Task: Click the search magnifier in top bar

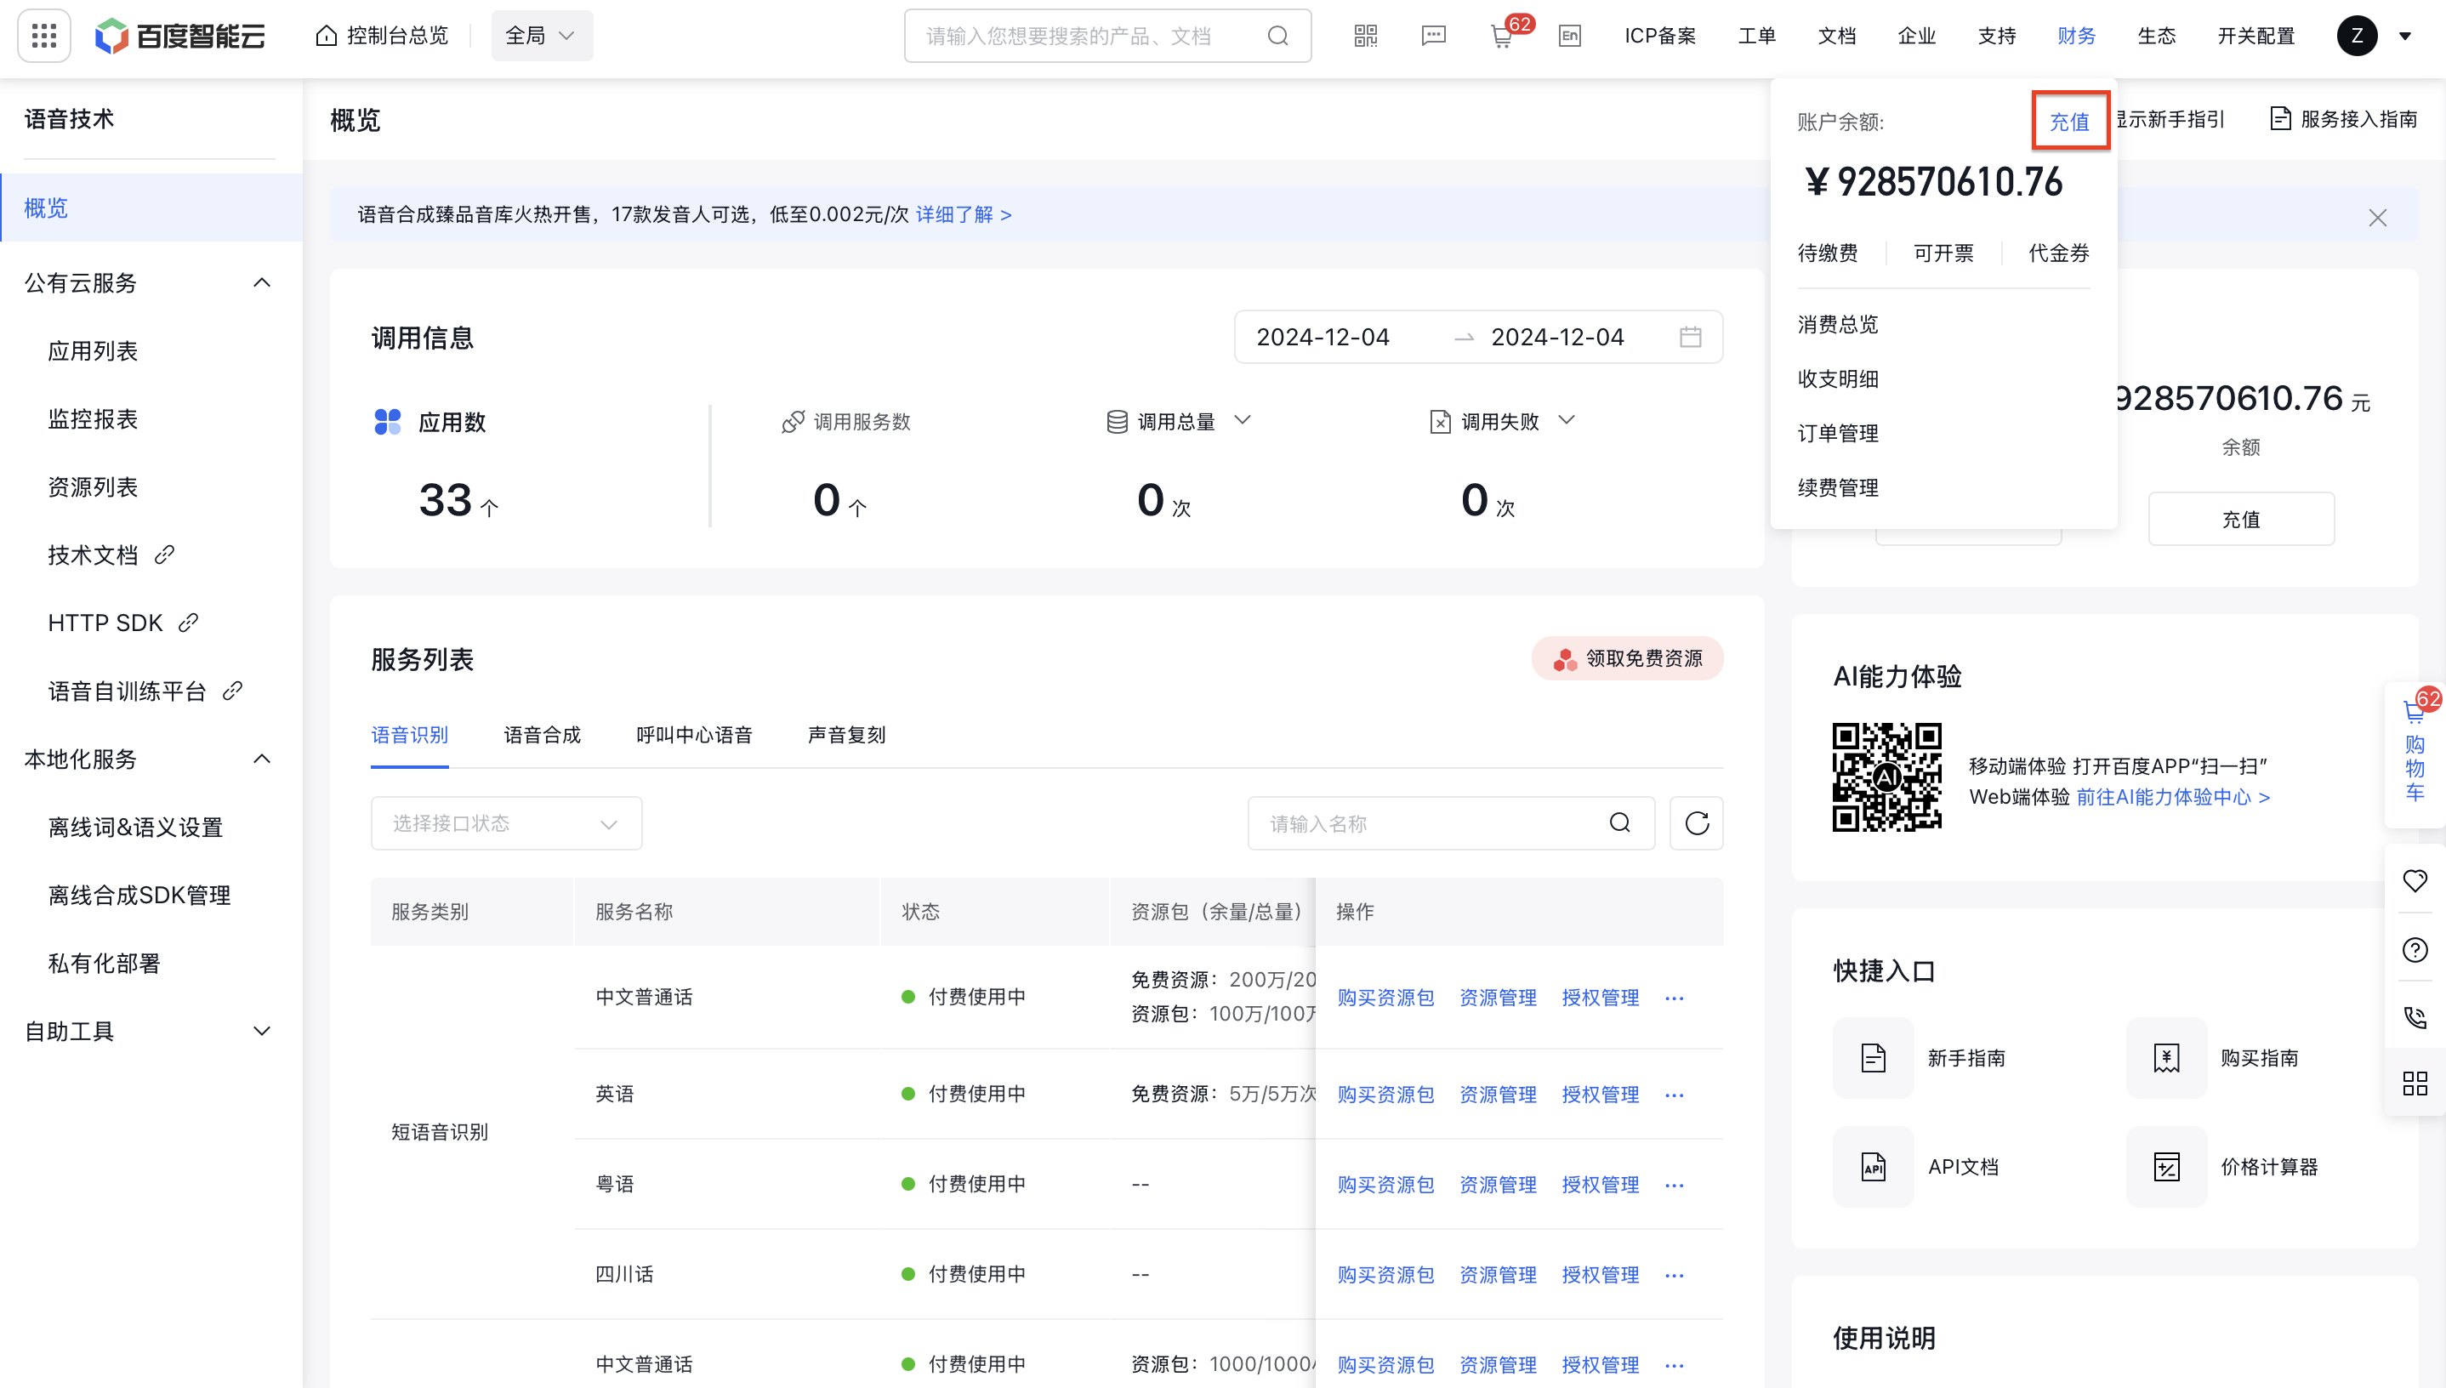Action: coord(1277,37)
